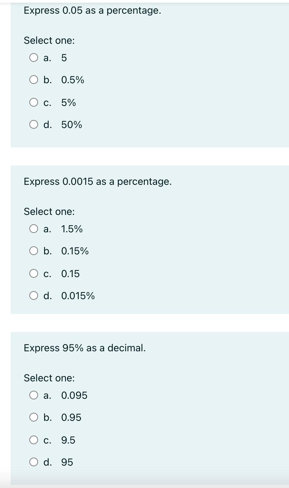Click 'Select one:' under the 0.0015 question
Screen dimensions: 289x488
pyautogui.click(x=49, y=212)
